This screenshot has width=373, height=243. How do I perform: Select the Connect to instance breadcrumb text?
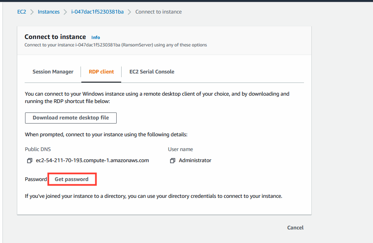pyautogui.click(x=159, y=11)
